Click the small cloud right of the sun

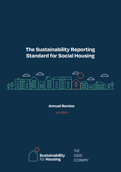click(x=91, y=79)
